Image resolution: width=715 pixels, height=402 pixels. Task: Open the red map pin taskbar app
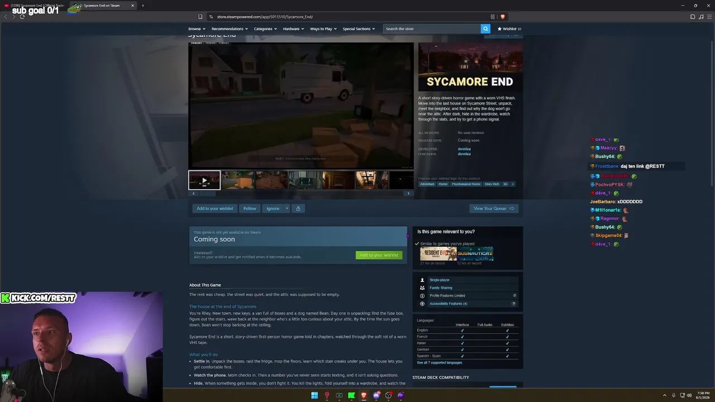coord(327,395)
